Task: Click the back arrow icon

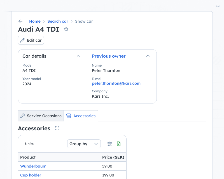Action: 20,21
